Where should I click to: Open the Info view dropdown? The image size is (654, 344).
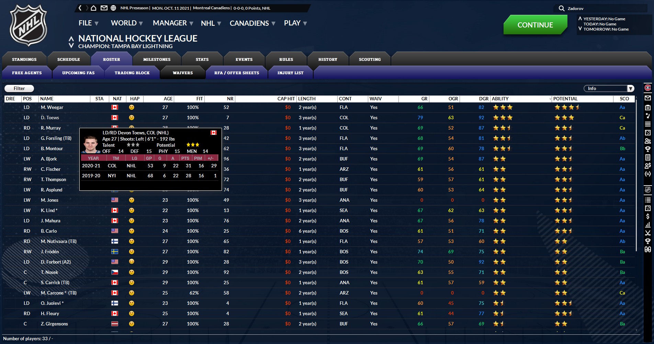[609, 88]
